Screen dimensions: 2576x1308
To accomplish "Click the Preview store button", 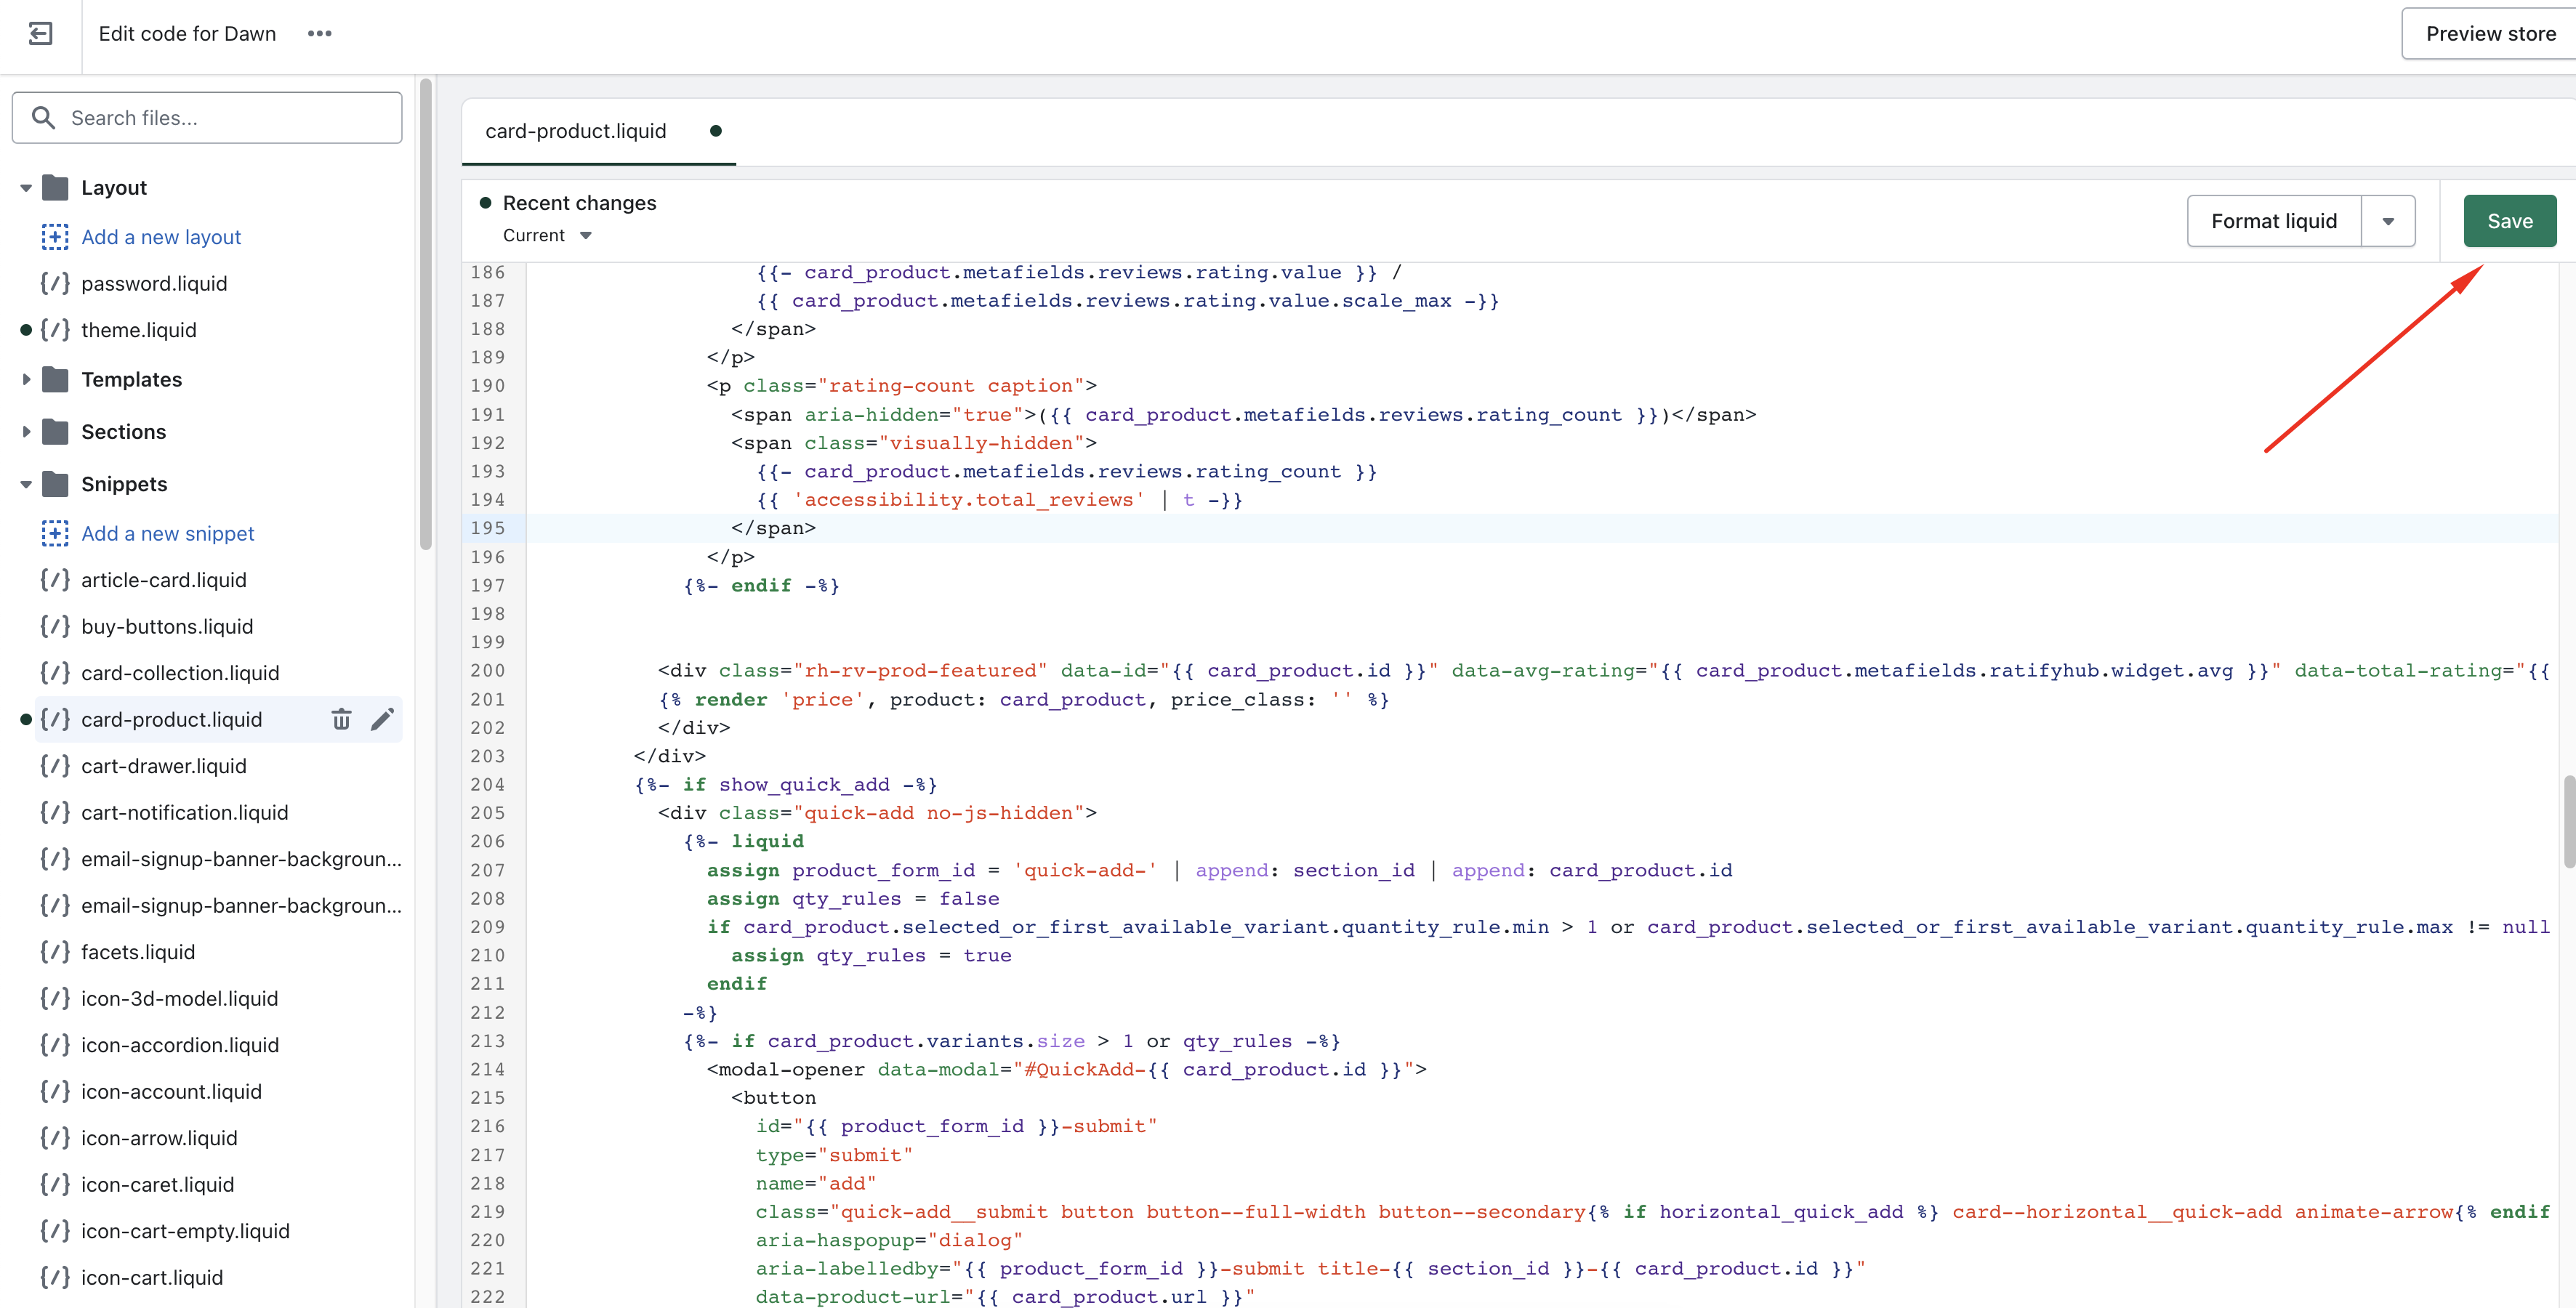I will click(x=2490, y=34).
